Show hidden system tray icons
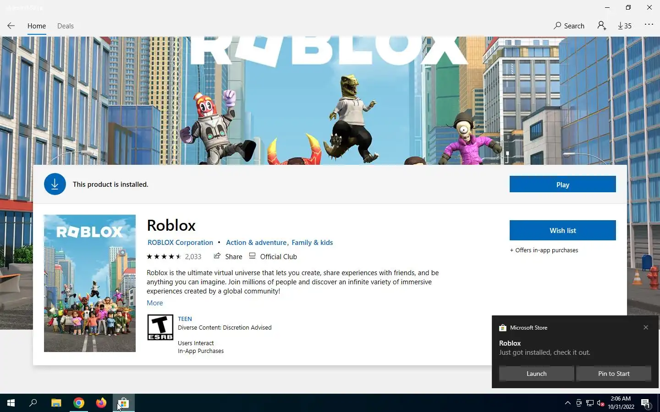 pos(568,403)
